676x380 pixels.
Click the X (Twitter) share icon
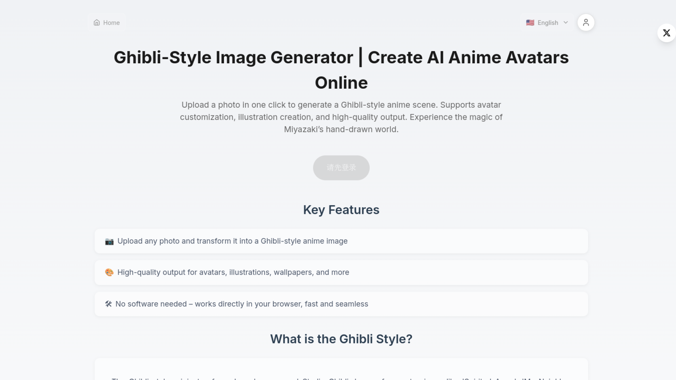[666, 33]
